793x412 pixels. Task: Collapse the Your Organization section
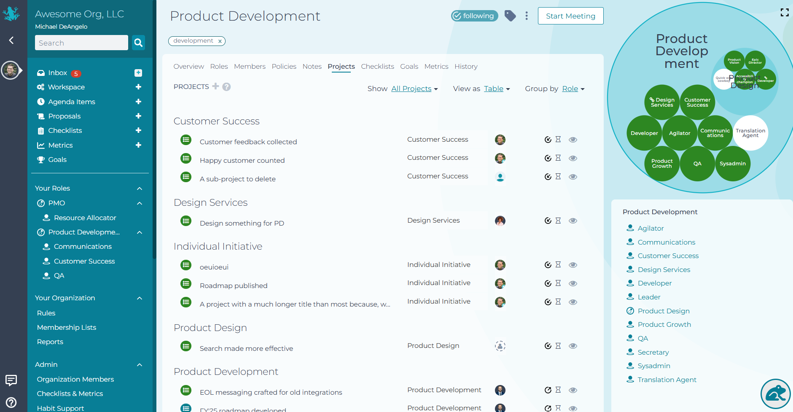[x=140, y=298]
